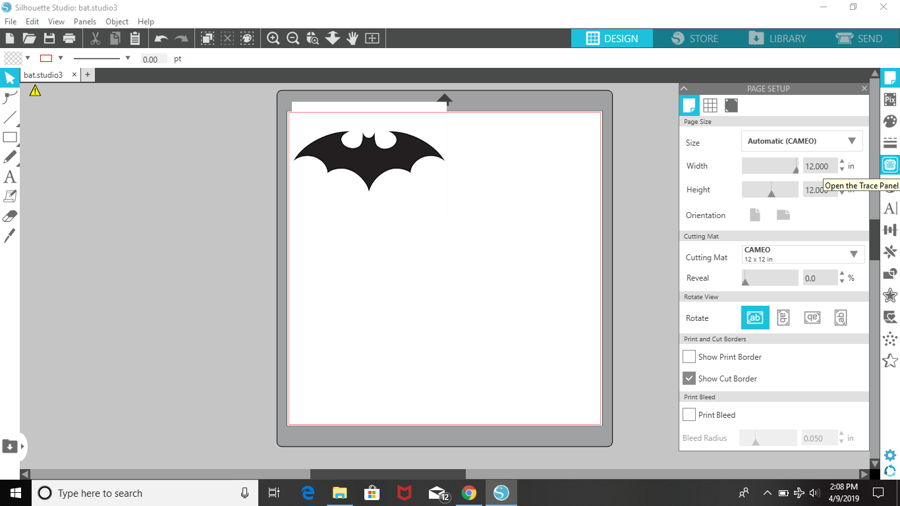900x506 pixels.
Task: Select portrait orientation icon
Action: pyautogui.click(x=755, y=215)
